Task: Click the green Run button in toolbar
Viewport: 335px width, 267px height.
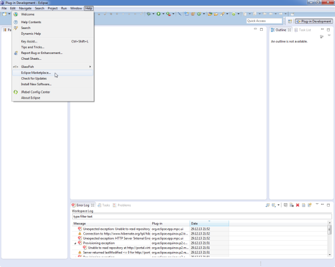Action: point(159,14)
